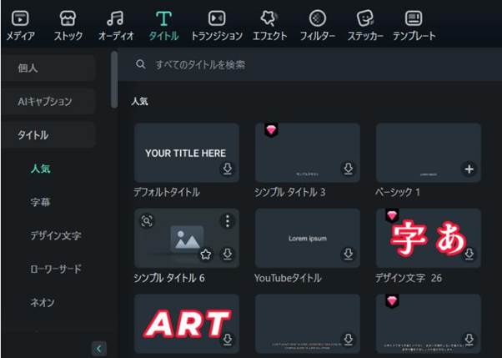
Task: Open the トランジション (Transitions) tab
Action: [x=216, y=25]
